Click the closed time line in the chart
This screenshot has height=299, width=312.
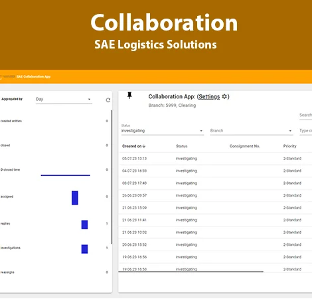[x=66, y=175]
